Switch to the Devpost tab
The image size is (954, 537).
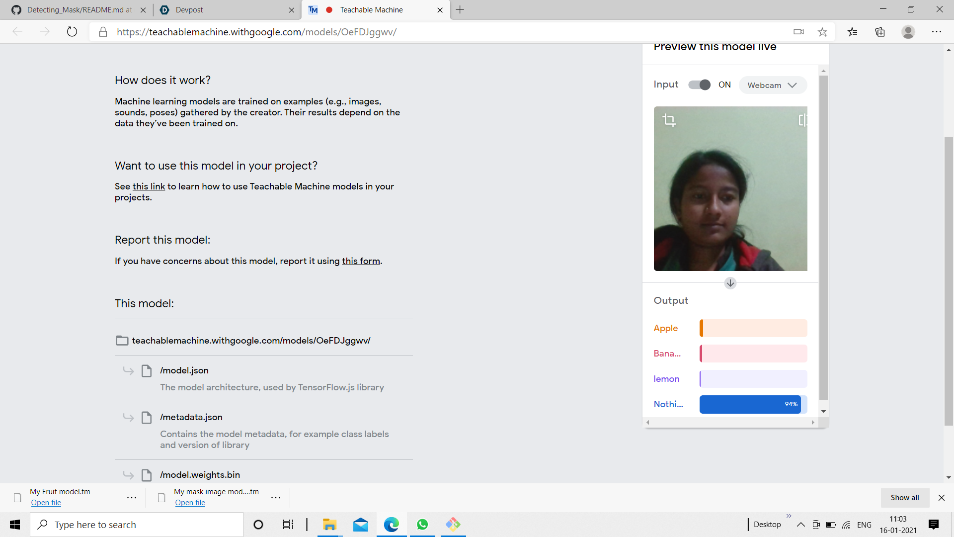(224, 10)
